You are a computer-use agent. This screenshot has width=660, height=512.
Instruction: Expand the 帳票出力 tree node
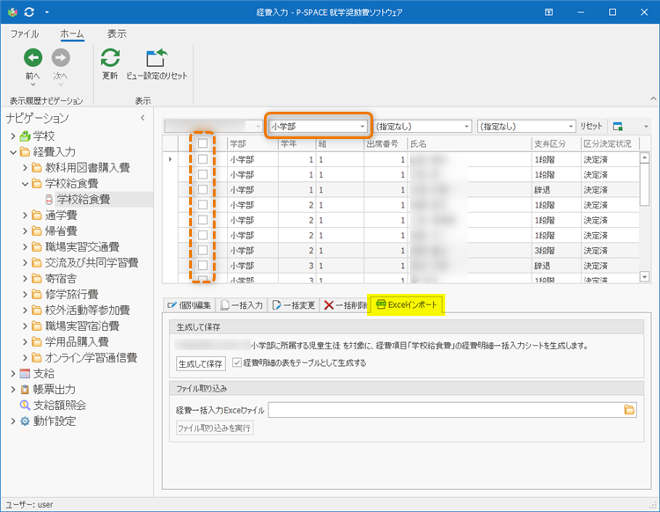(x=13, y=389)
